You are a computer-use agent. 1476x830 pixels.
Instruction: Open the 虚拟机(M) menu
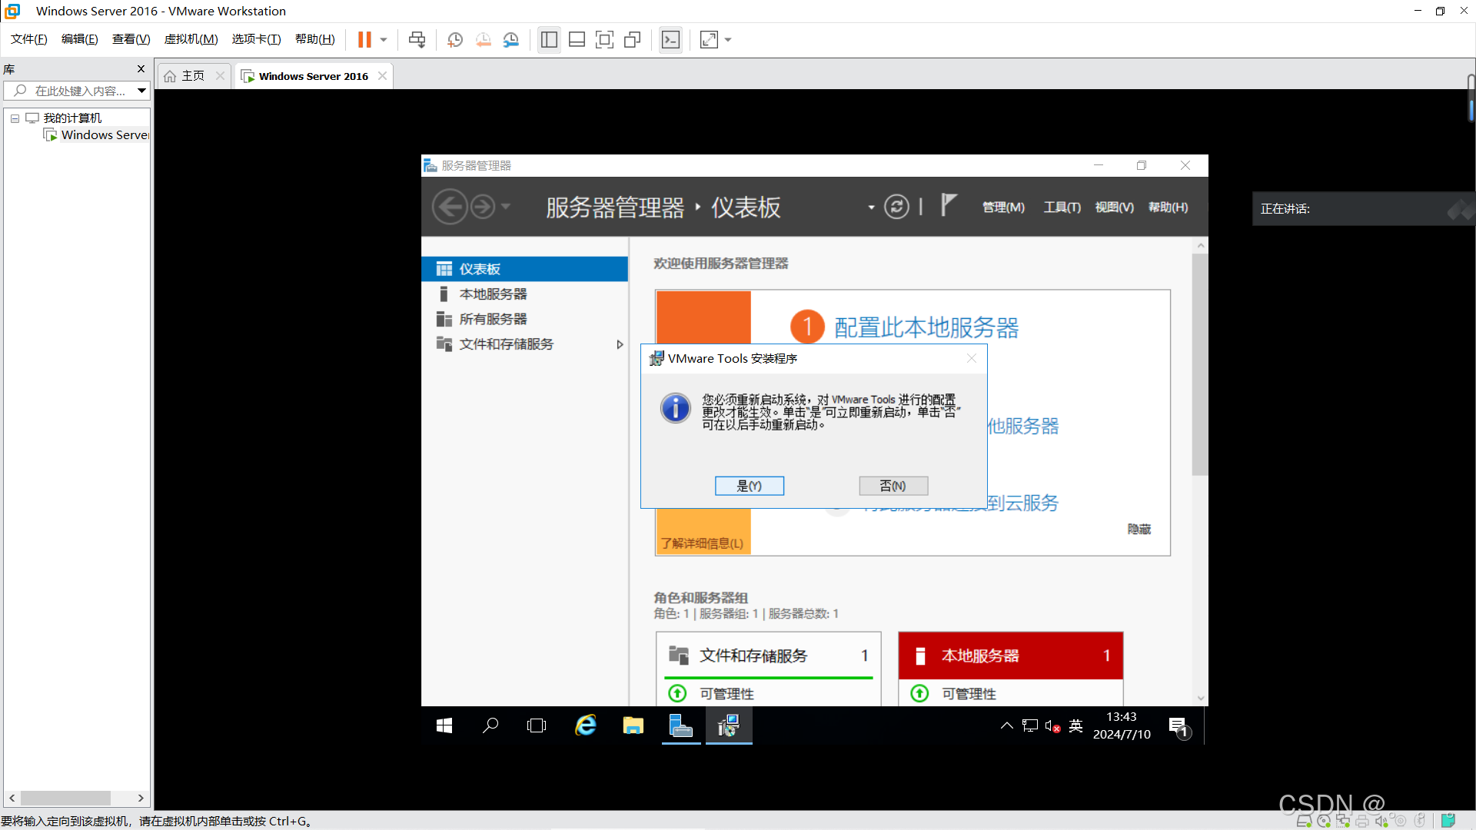(x=191, y=39)
